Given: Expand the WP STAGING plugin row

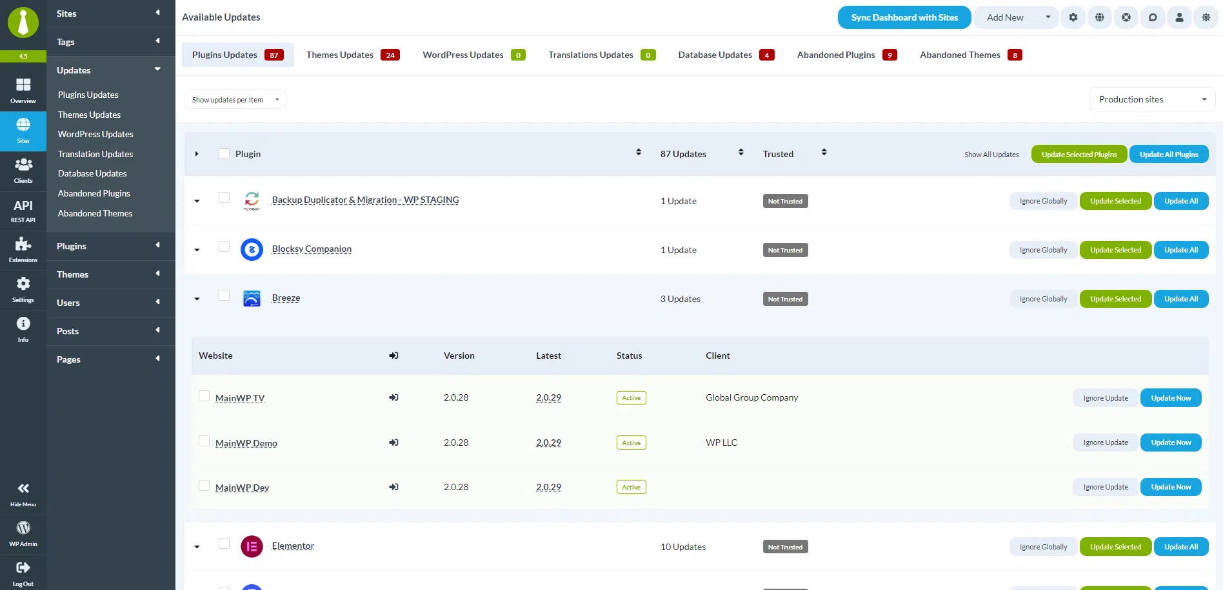Looking at the screenshot, I should pyautogui.click(x=197, y=201).
